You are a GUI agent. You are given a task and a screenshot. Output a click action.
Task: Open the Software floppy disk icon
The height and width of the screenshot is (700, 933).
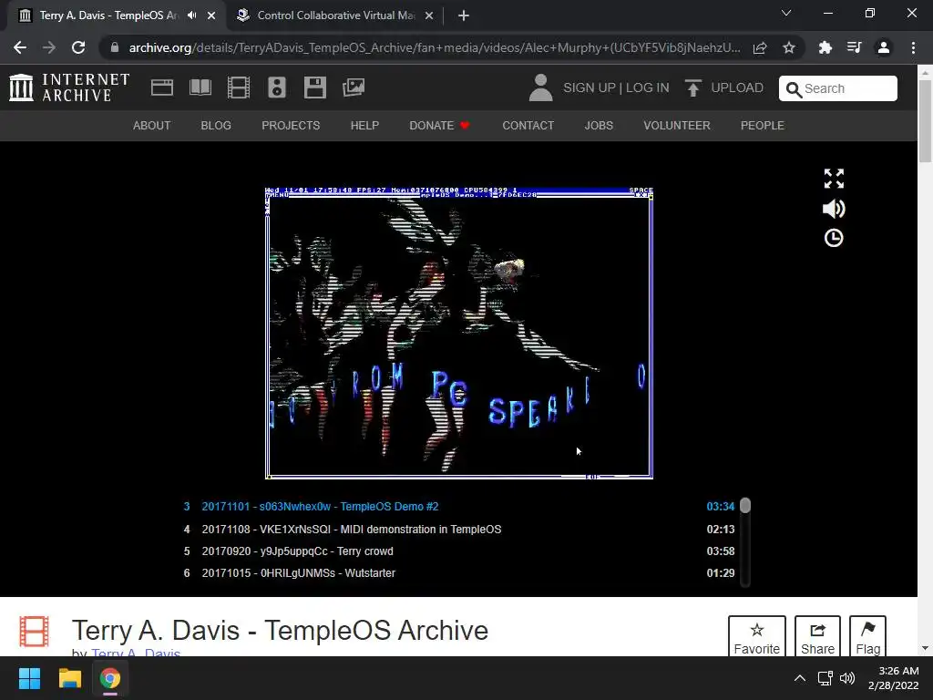point(314,87)
